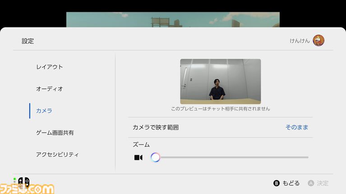Click the B もどる back button
Image resolution: width=346 pixels, height=194 pixels.
pos(286,183)
